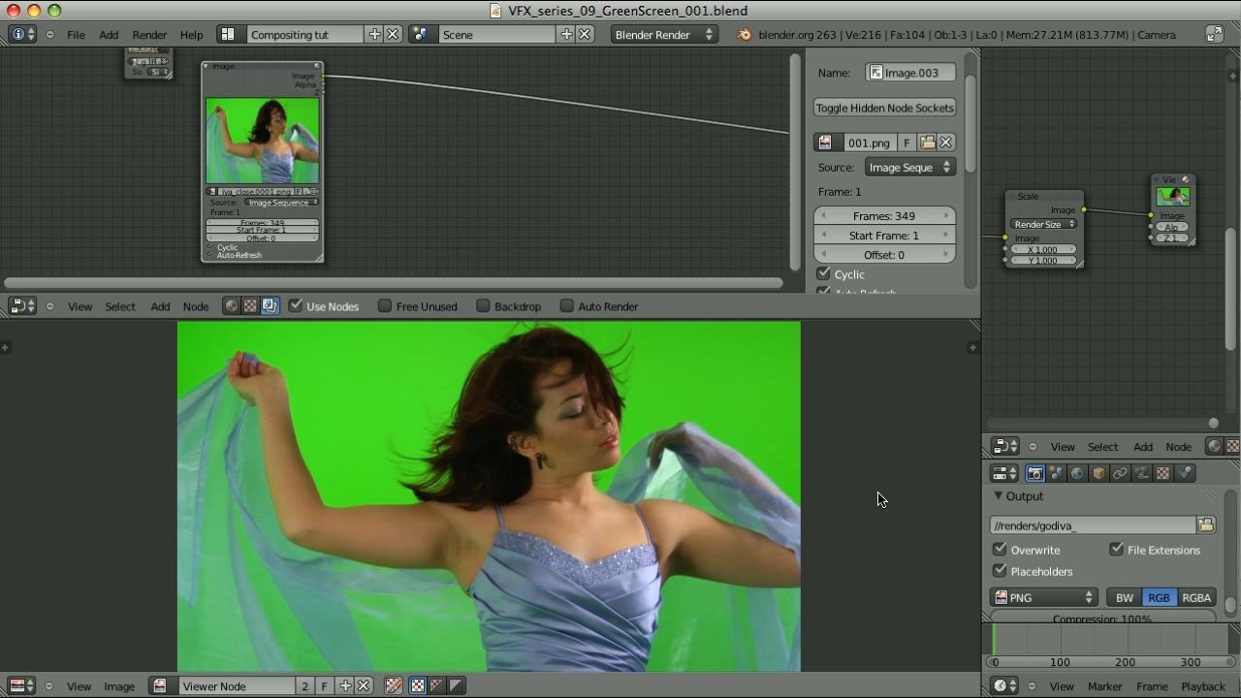Open Render Size dropdown in Scale node
This screenshot has width=1241, height=698.
coord(1044,224)
